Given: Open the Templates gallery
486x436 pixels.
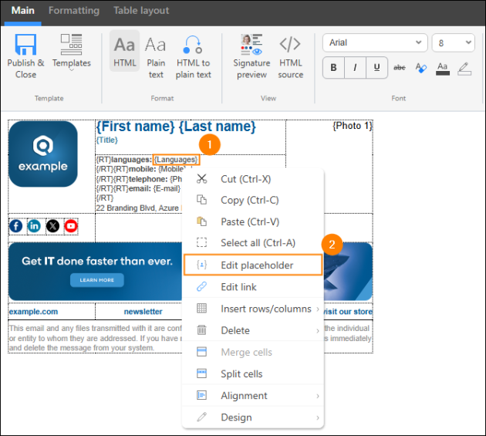Looking at the screenshot, I should pos(71,52).
